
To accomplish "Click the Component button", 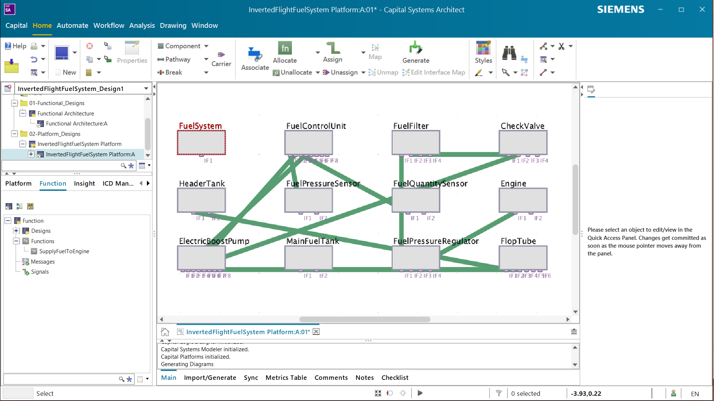I will tap(179, 46).
